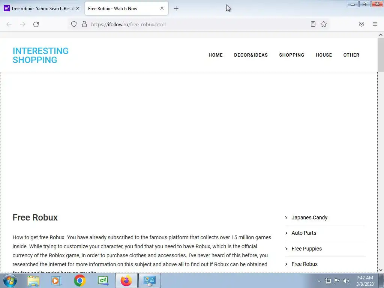384x288 pixels.
Task: Open the Free Robux sidebar link
Action: tap(304, 264)
